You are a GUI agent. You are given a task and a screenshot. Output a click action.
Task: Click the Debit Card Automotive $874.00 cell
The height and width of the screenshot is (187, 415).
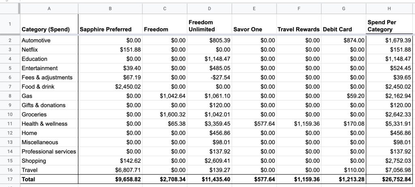tap(344, 40)
